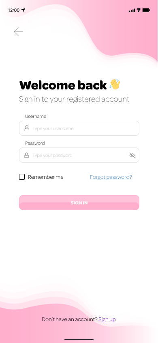The width and height of the screenshot is (158, 343).
Task: Click the user profile icon in username field
Action: [x=27, y=128]
